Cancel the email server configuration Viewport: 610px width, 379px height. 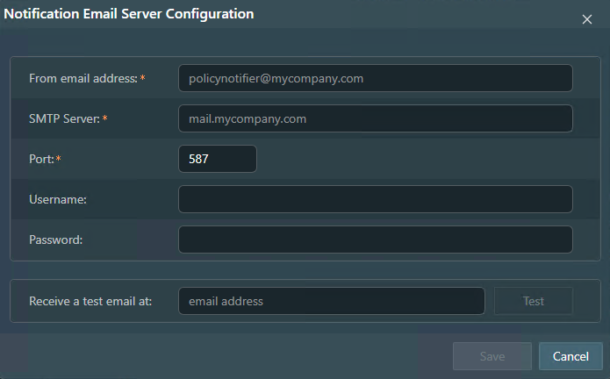(x=571, y=356)
